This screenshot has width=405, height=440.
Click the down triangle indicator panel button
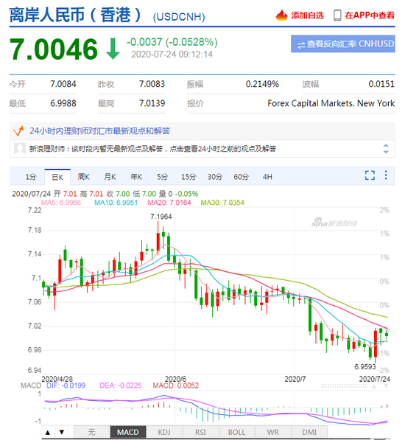pyautogui.click(x=62, y=432)
